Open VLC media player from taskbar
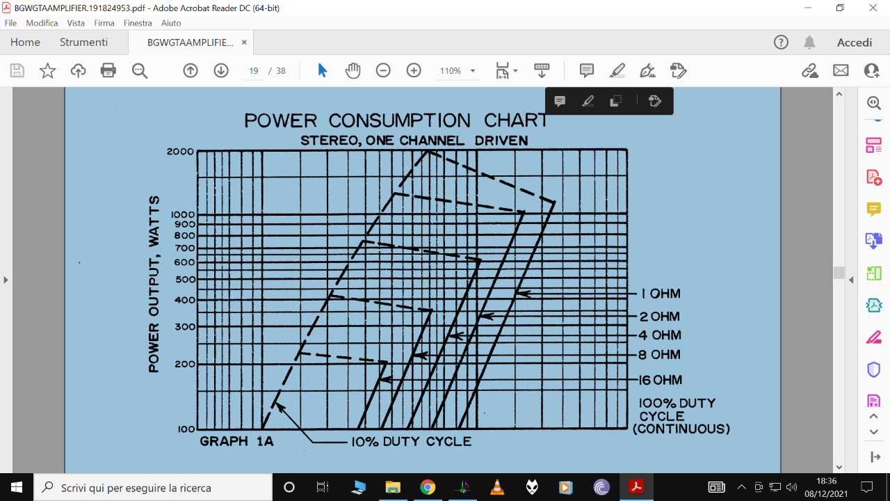 click(x=497, y=487)
